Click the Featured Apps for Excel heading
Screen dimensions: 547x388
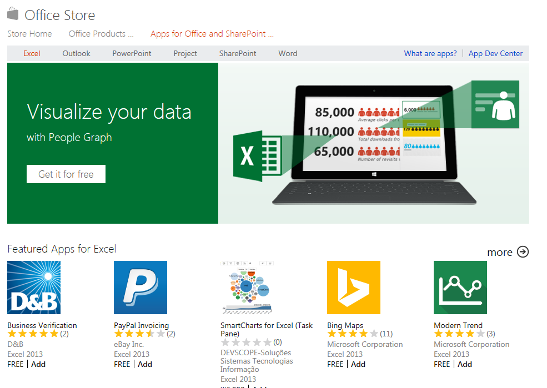[62, 249]
